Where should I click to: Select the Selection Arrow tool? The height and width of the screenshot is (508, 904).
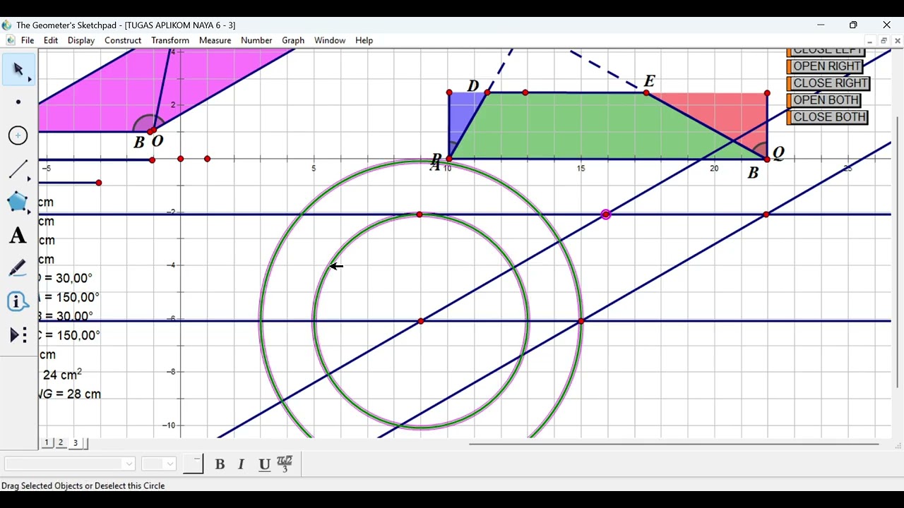tap(18, 69)
